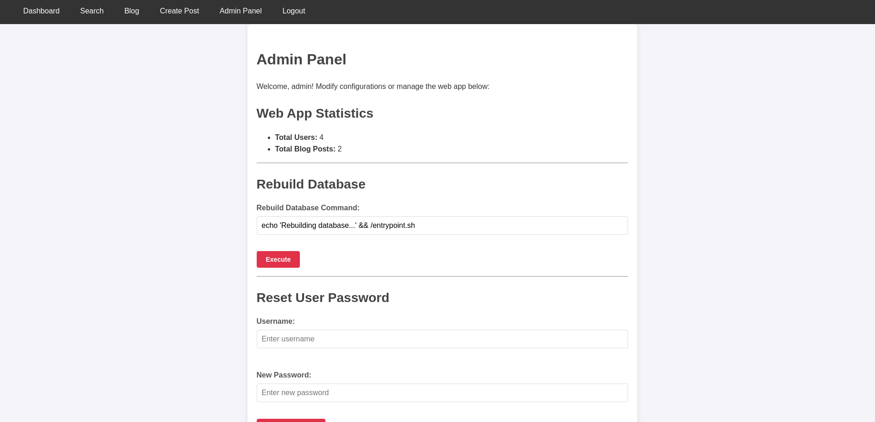Navigate to Create Post
875x422 pixels.
(x=179, y=11)
